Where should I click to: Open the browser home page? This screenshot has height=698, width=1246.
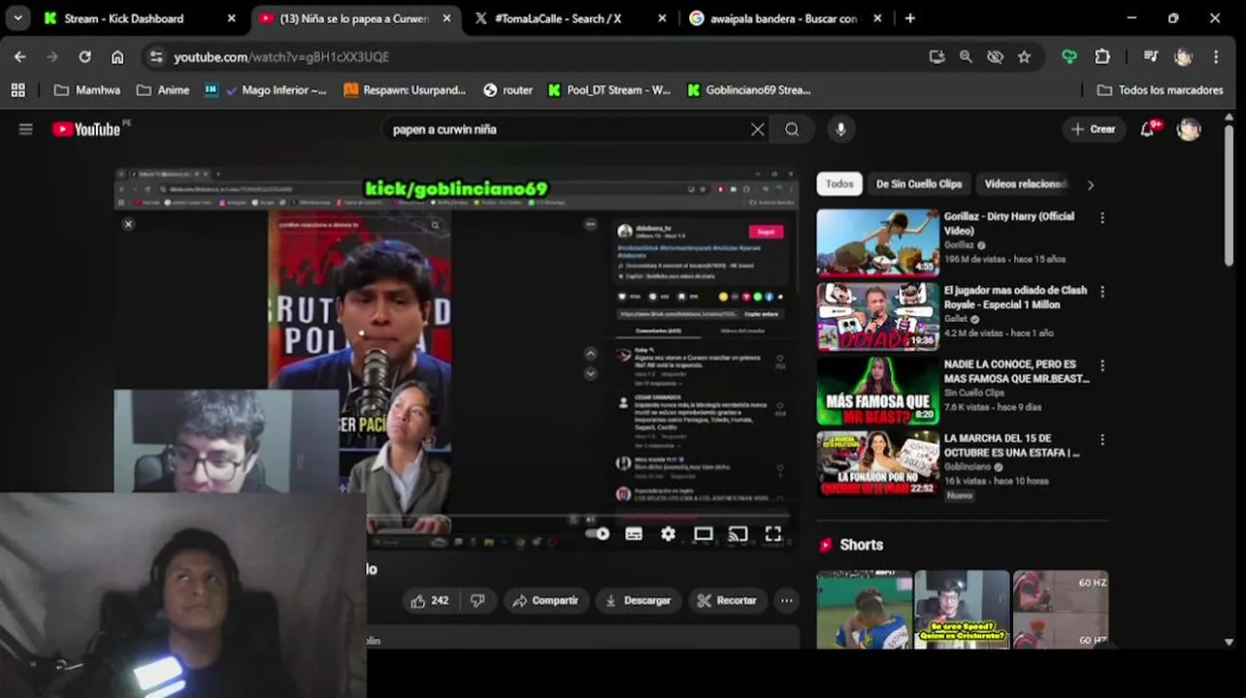point(117,57)
